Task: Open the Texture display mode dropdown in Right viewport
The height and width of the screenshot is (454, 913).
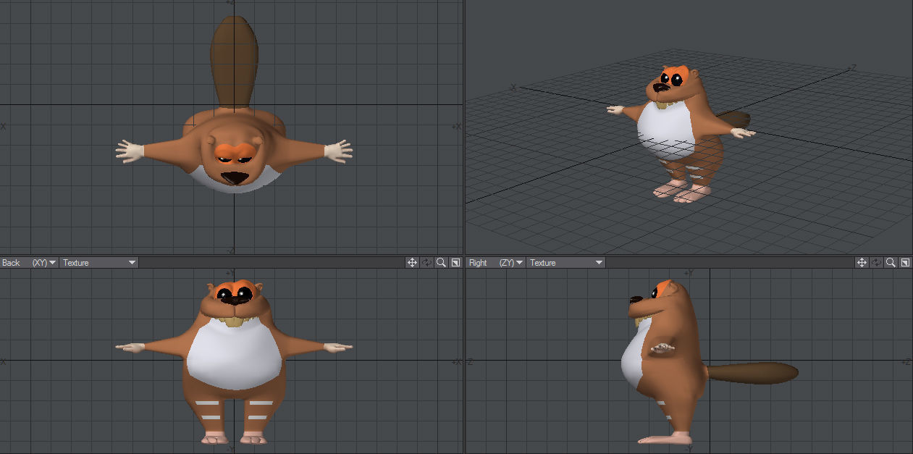Action: pyautogui.click(x=565, y=262)
